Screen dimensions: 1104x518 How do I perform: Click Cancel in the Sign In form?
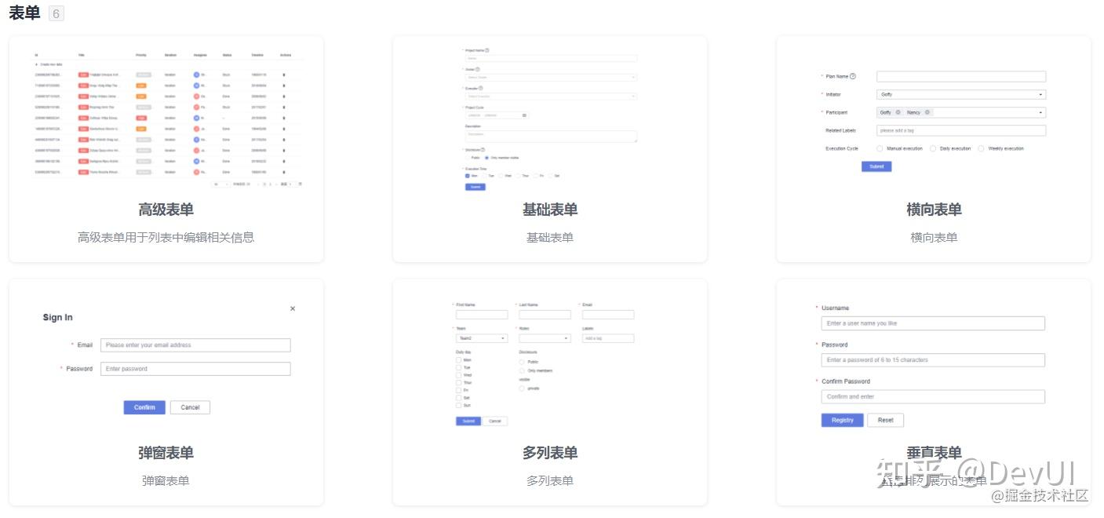(190, 407)
